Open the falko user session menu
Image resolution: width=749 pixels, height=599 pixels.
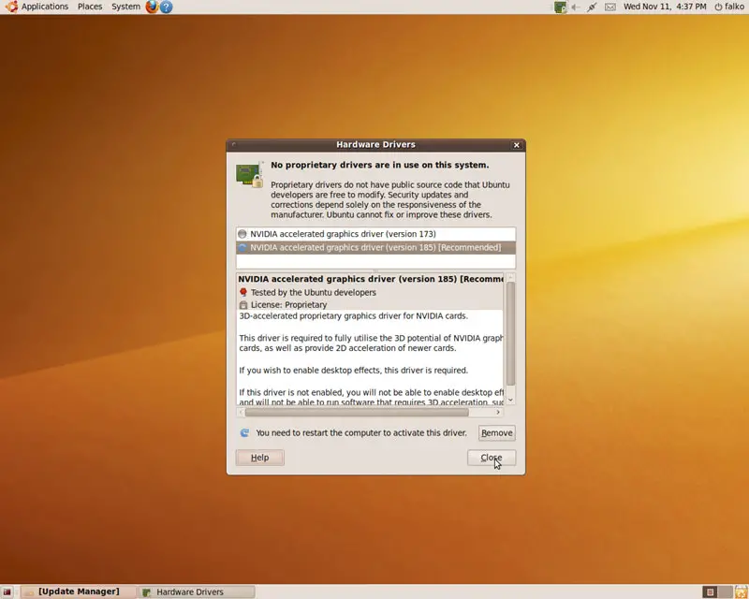click(x=728, y=7)
